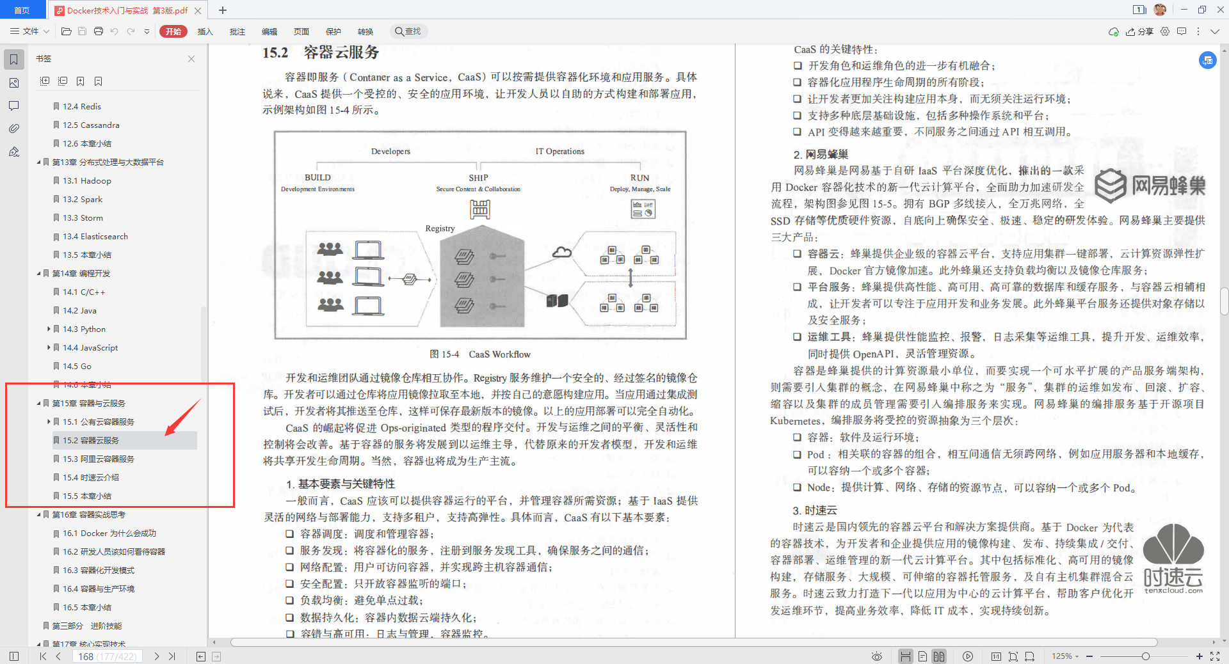1229x664 pixels.
Task: Click the open file folder icon
Action: click(66, 31)
